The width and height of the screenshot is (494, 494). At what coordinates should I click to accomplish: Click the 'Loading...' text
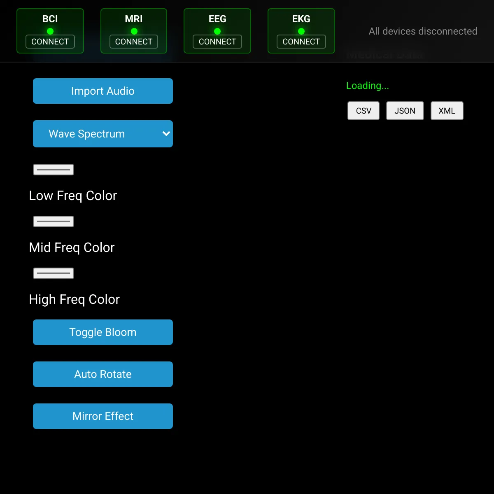click(368, 86)
